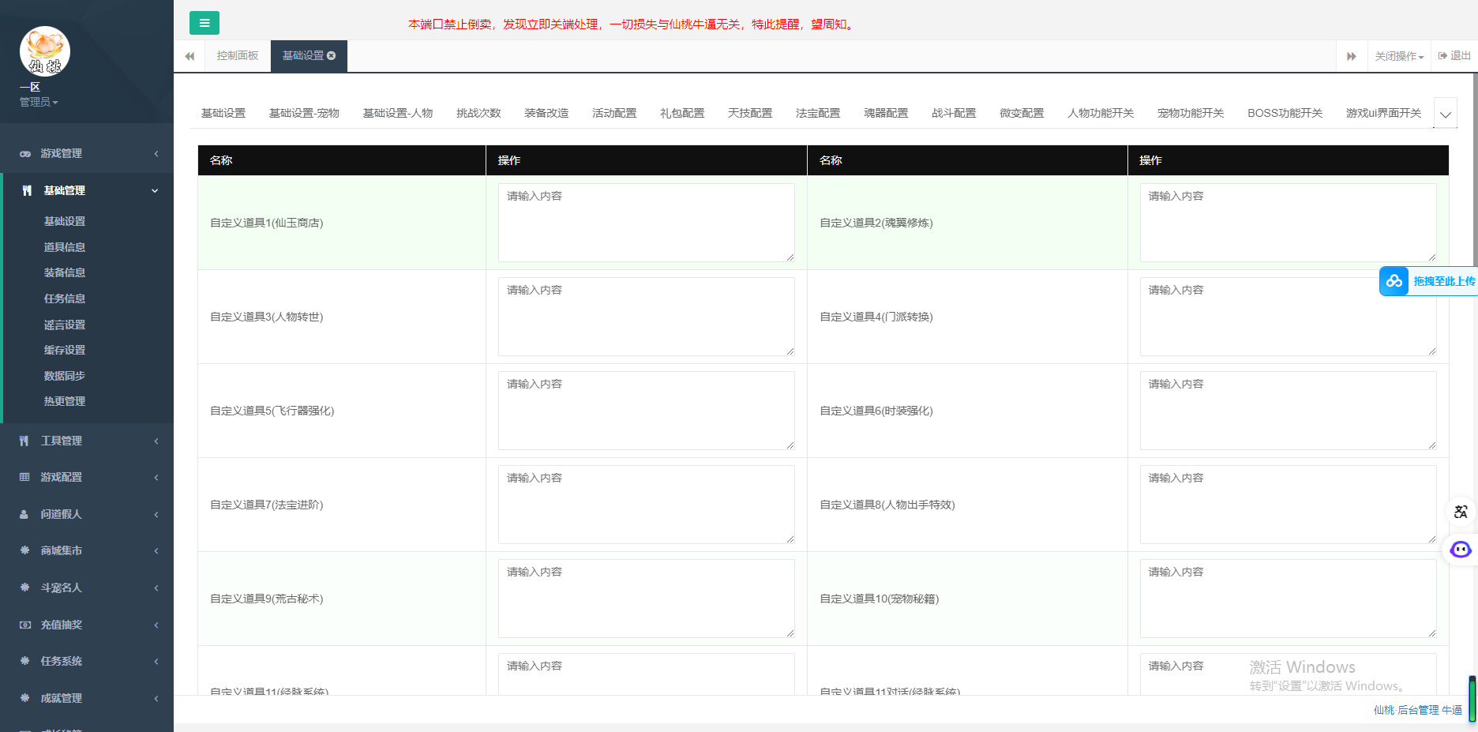This screenshot has height=732, width=1478.
Task: Click the 退出 logout button
Action: pyautogui.click(x=1454, y=55)
